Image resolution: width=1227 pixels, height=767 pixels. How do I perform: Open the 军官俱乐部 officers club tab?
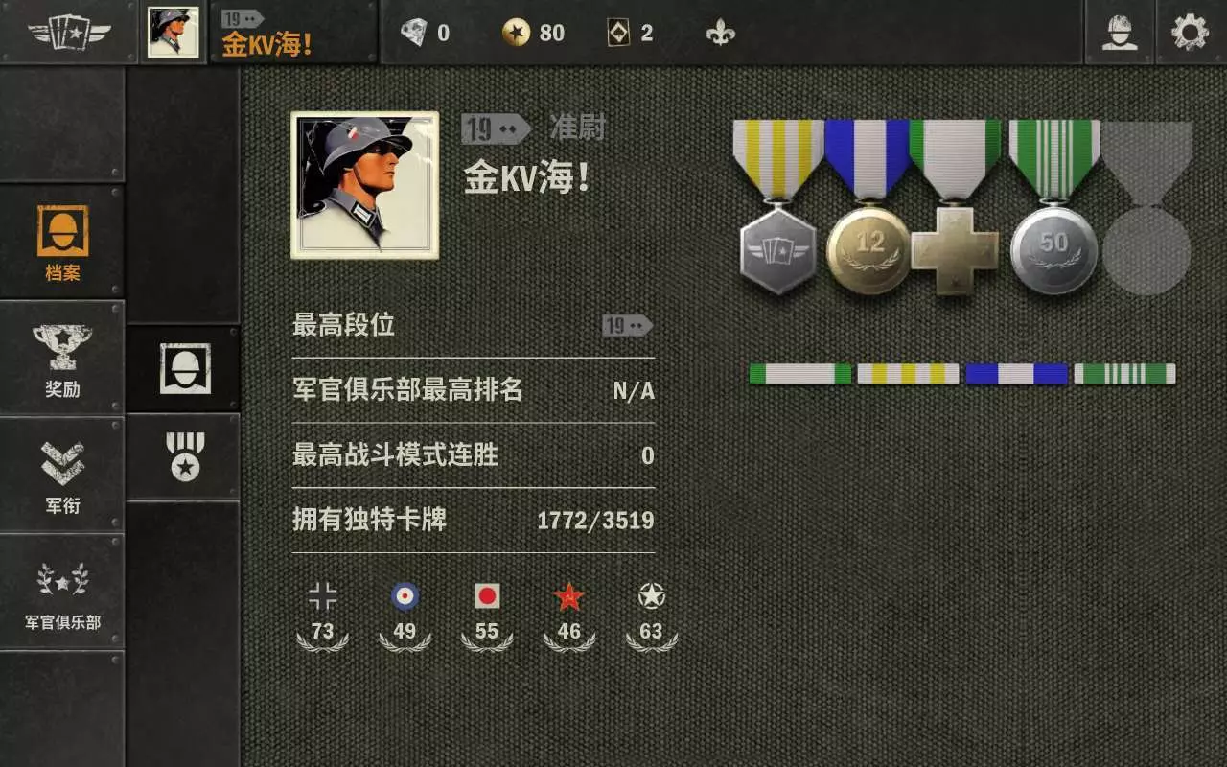click(62, 593)
